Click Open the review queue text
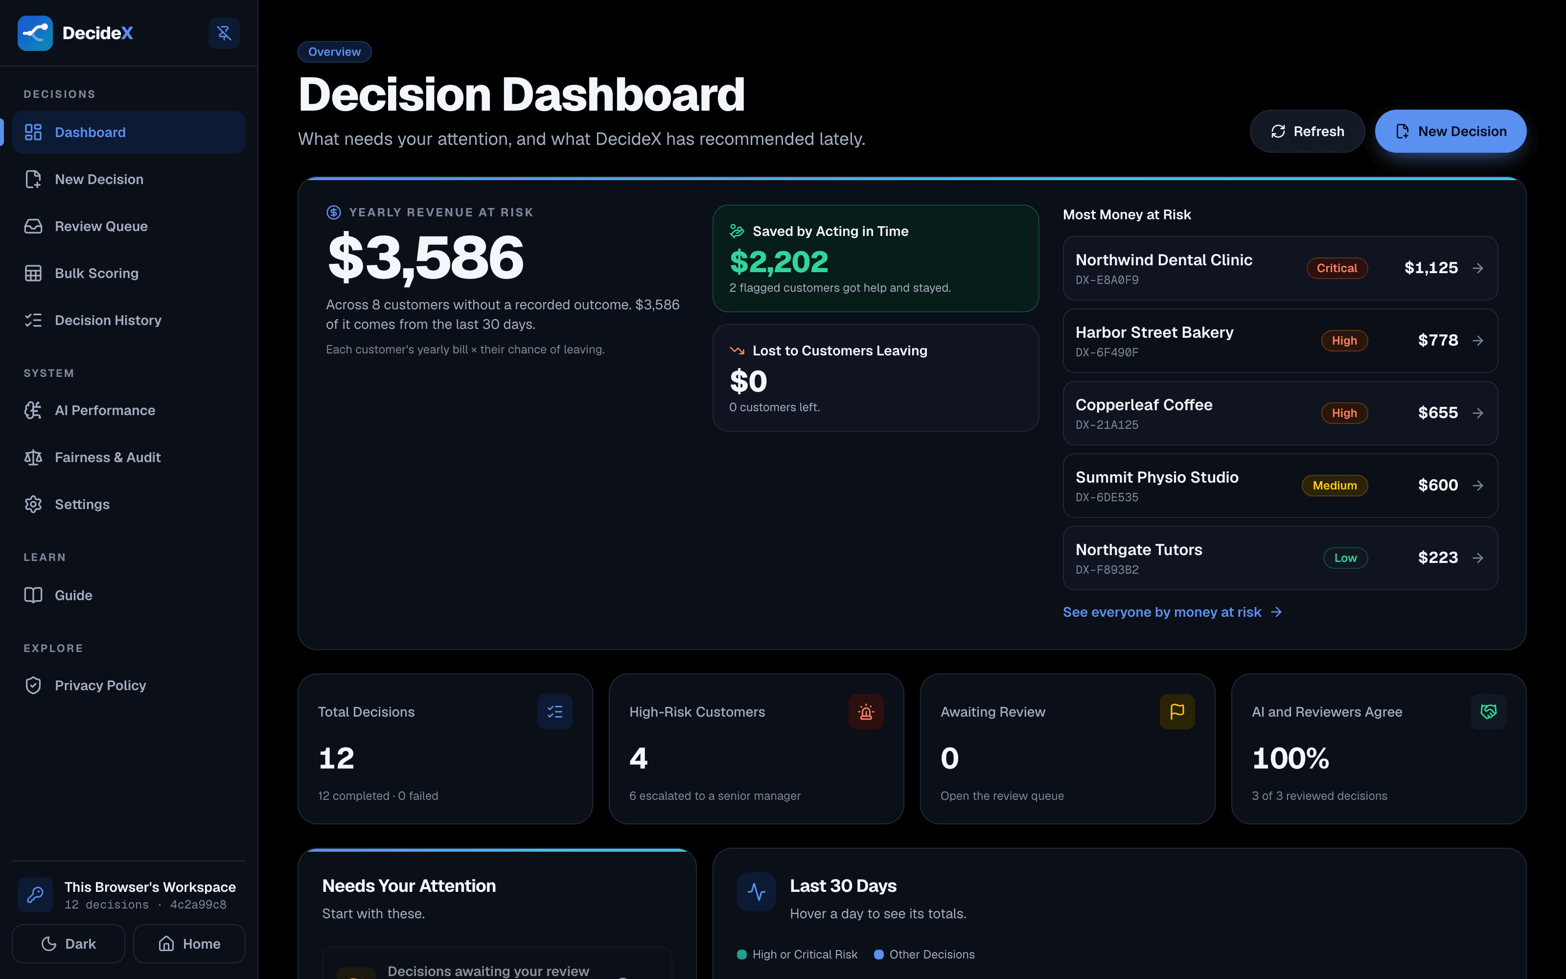1566x979 pixels. click(x=1002, y=796)
